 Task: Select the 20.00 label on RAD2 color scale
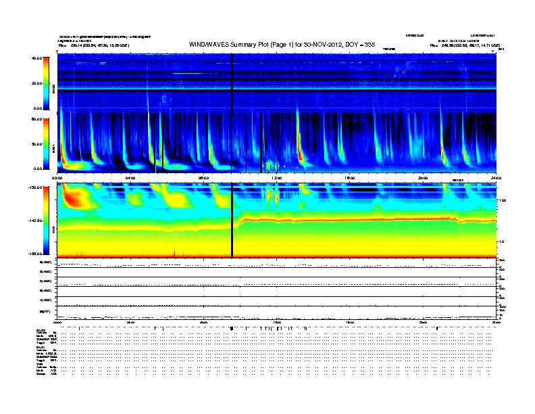point(37,83)
